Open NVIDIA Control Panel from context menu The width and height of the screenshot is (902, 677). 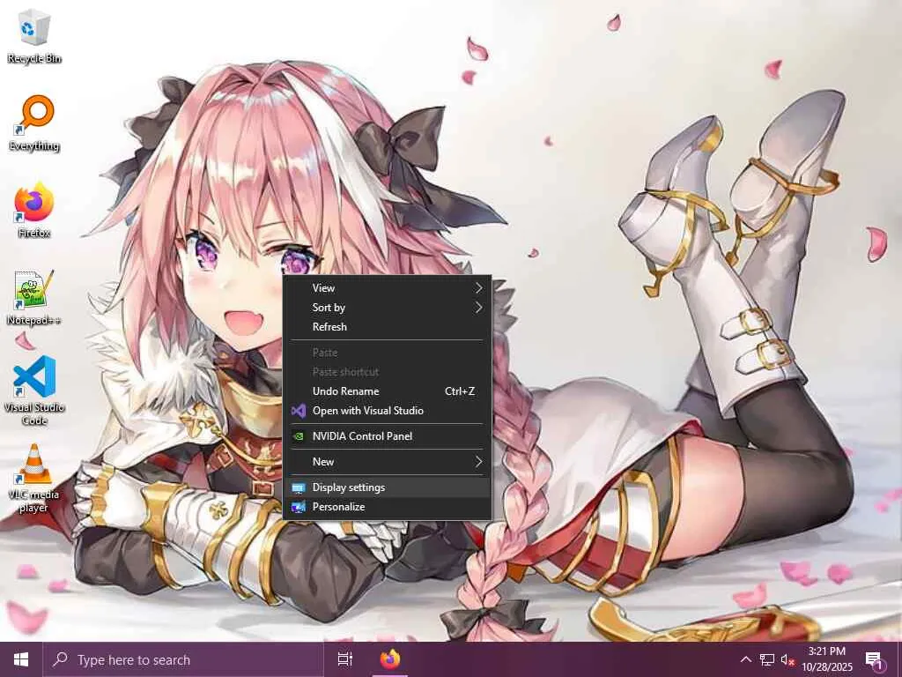pos(388,435)
